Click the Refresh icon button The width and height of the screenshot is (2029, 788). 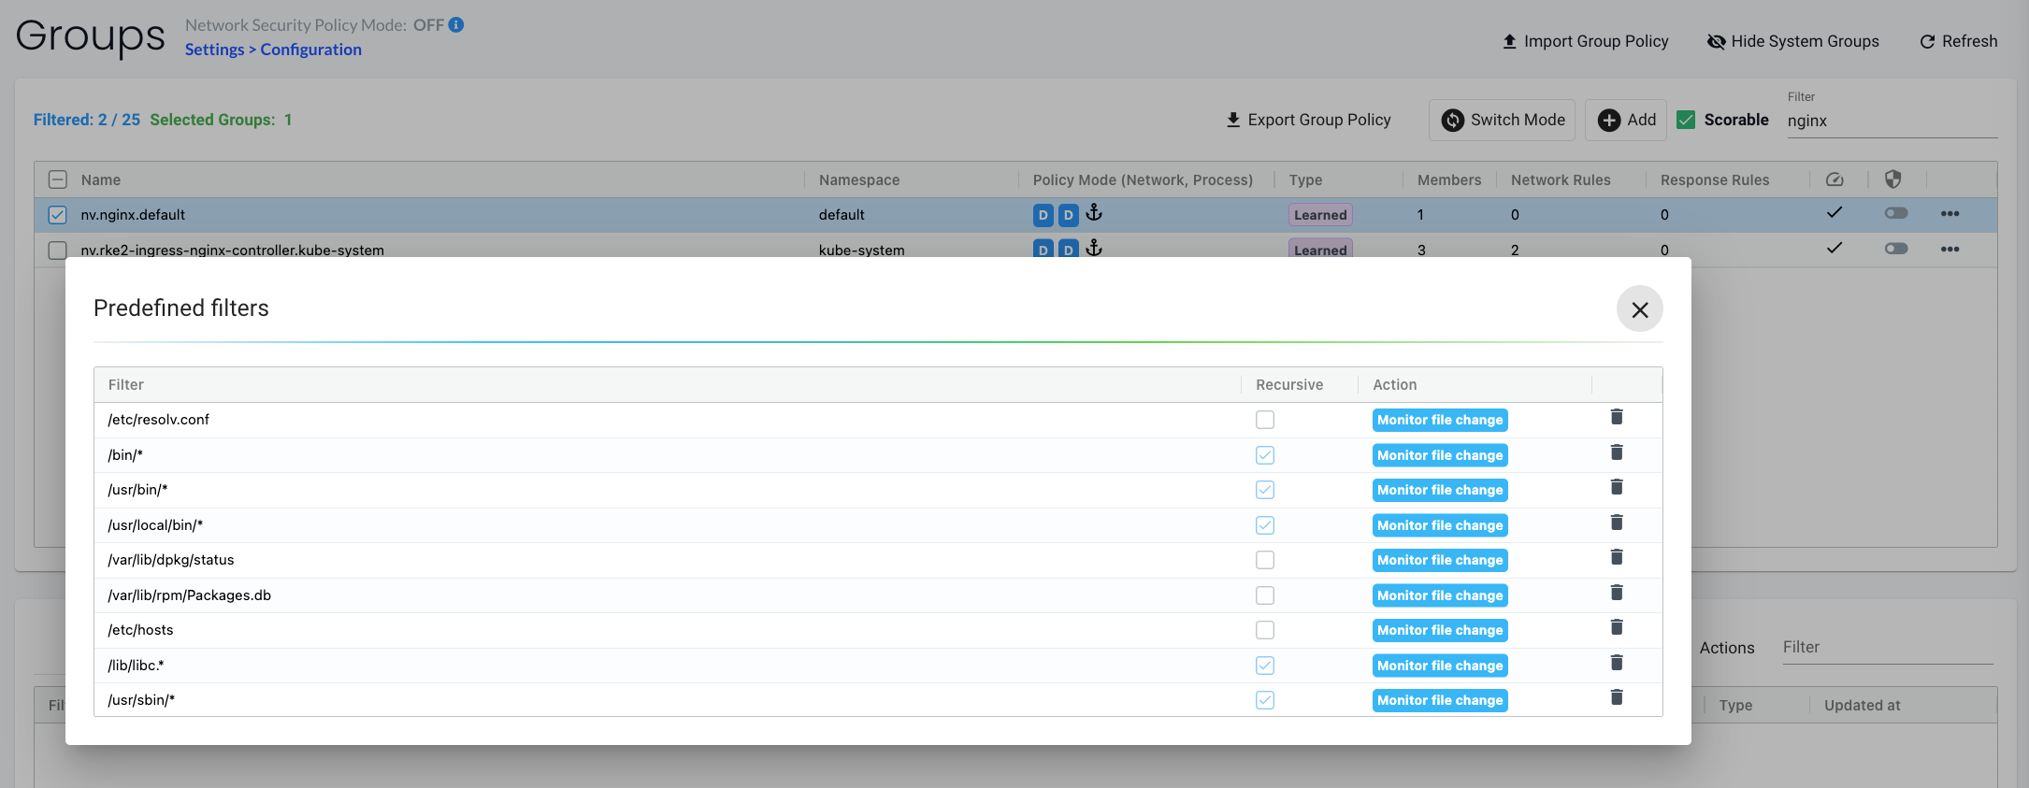coord(1927,42)
